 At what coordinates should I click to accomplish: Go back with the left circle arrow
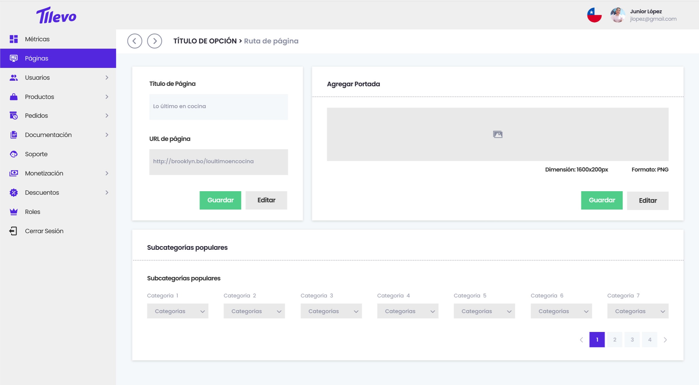[135, 41]
